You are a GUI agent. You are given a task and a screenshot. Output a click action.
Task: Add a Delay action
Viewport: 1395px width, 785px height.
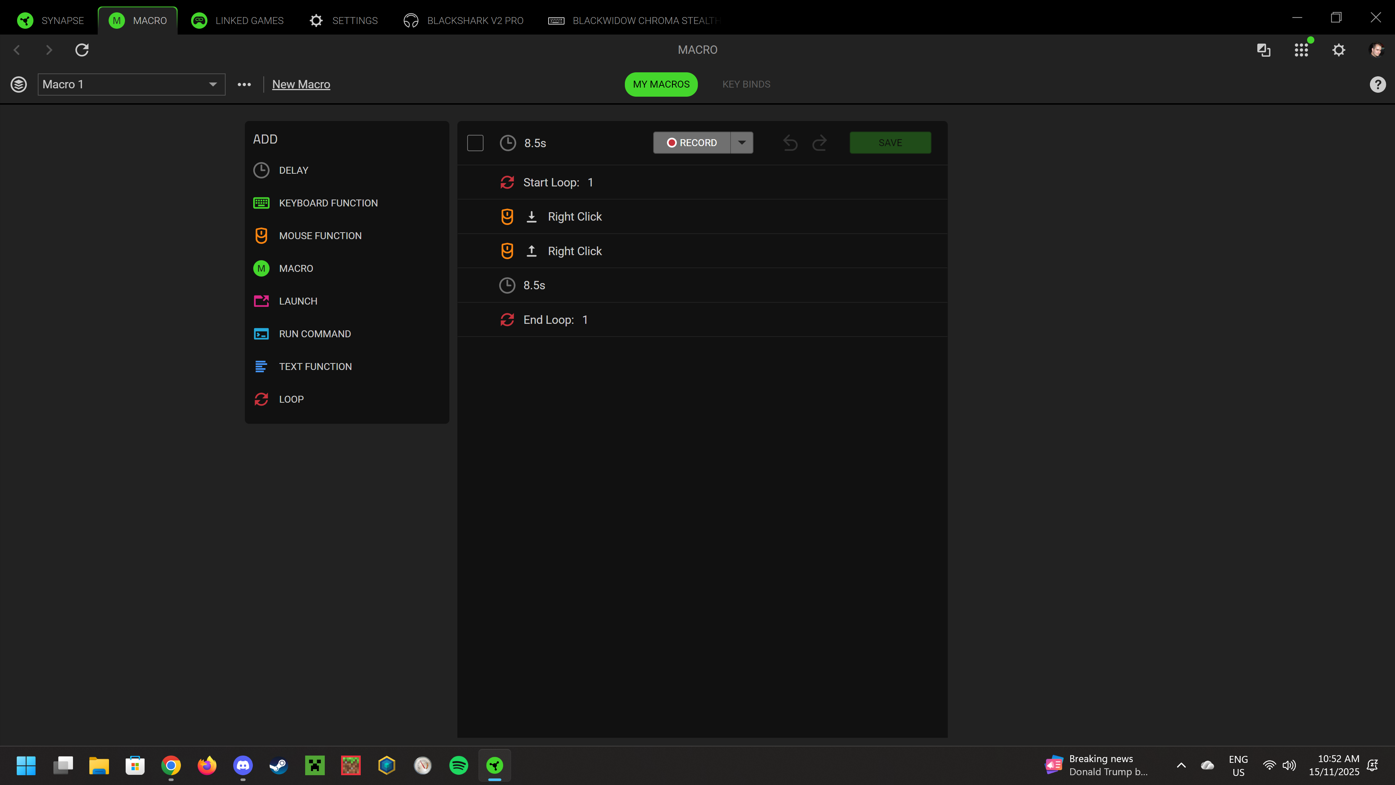coord(293,170)
